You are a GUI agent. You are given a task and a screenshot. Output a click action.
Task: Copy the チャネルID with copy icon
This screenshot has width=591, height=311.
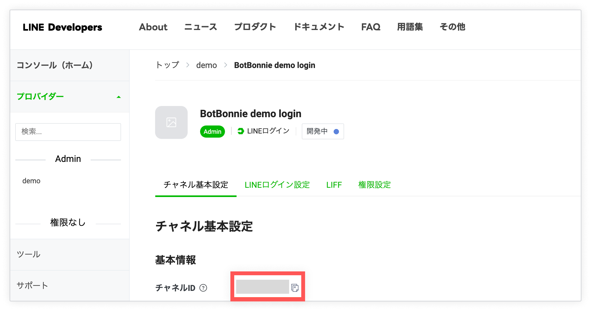tap(295, 288)
